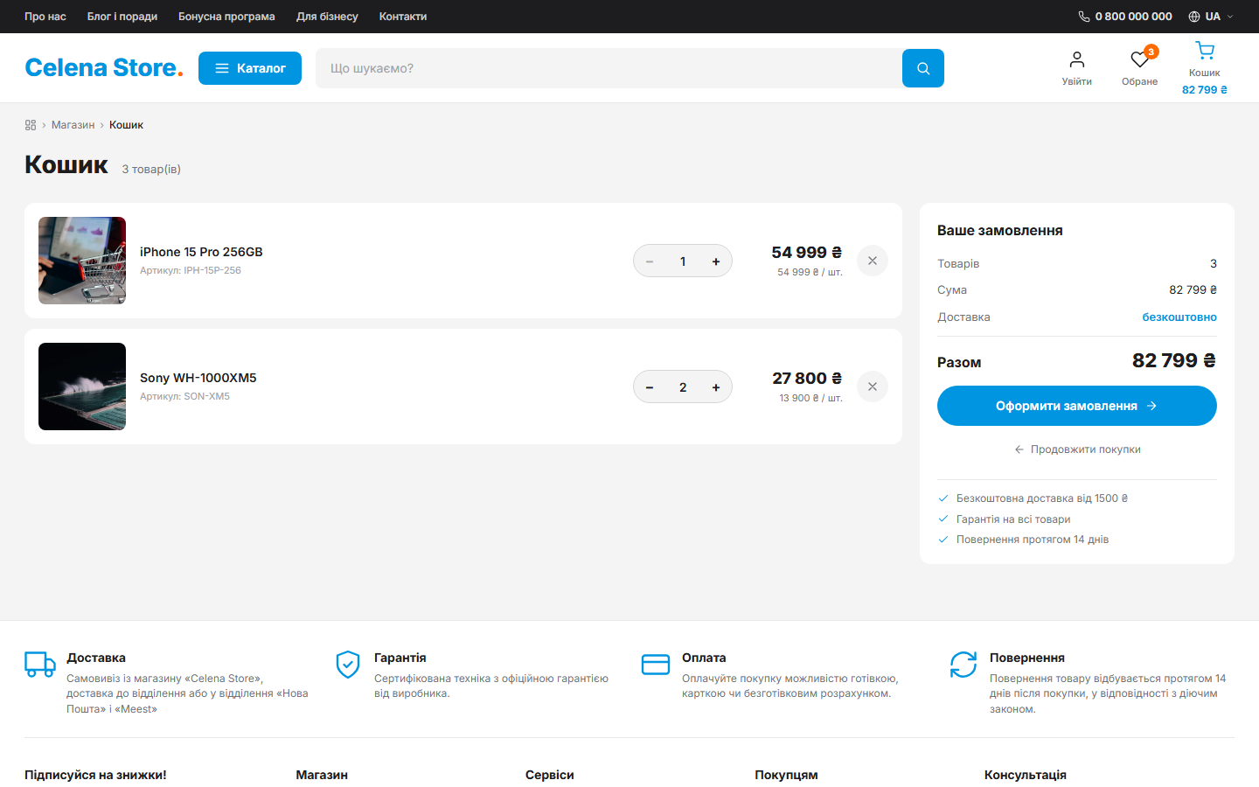Click the Sony quantity value 2

click(683, 387)
